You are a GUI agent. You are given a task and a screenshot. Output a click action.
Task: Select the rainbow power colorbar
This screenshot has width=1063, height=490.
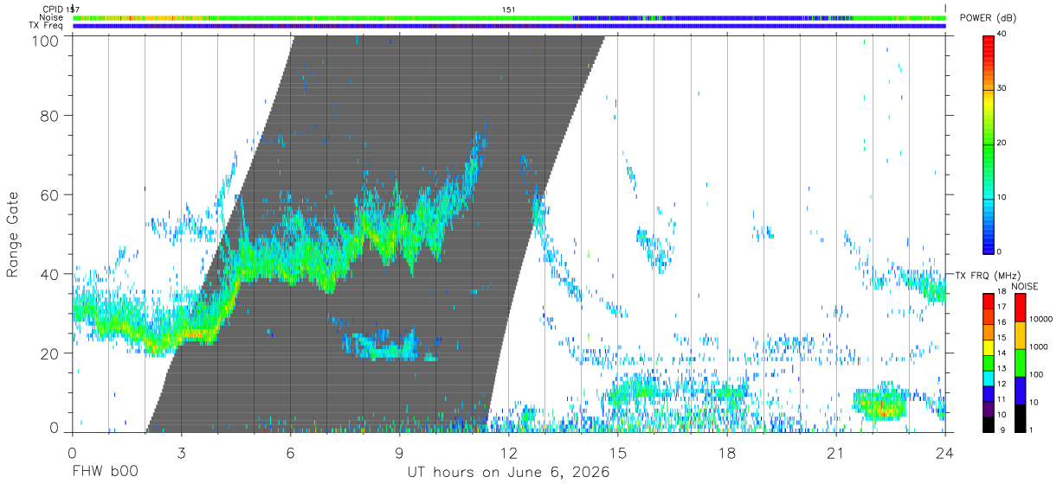point(989,143)
